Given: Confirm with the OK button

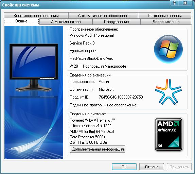Looking at the screenshot, I should (x=124, y=167).
